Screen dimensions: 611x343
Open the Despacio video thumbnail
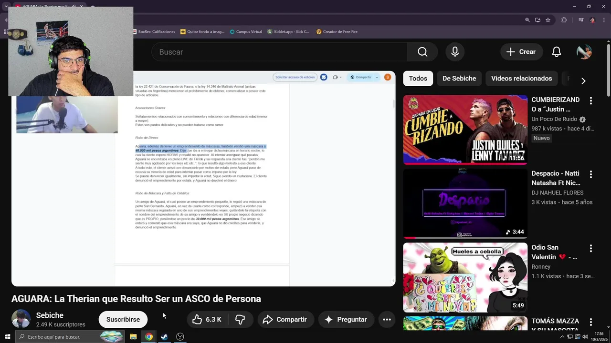click(465, 203)
